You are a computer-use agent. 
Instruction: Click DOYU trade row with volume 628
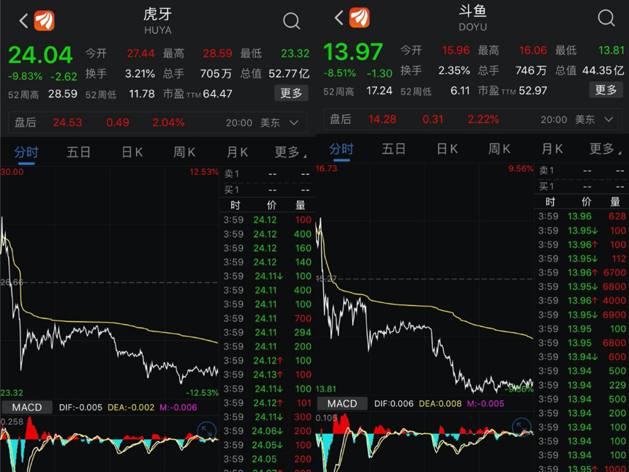coord(581,217)
